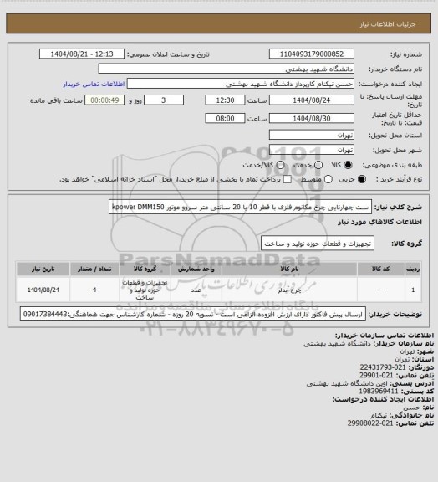Click the requester field حسن نیکنام کارپرداز

click(x=241, y=84)
